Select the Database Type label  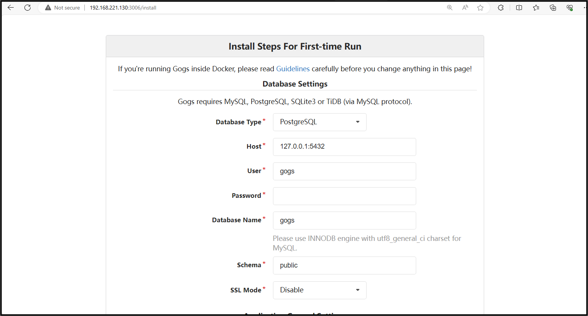(239, 122)
